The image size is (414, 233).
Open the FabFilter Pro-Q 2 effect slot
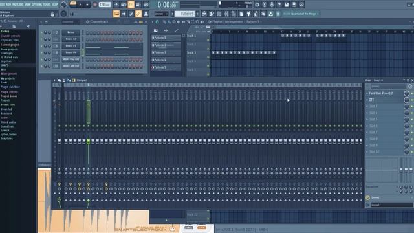tap(384, 93)
